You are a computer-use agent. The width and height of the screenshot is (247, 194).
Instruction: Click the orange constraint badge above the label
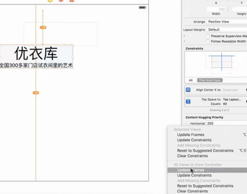[x=43, y=27]
